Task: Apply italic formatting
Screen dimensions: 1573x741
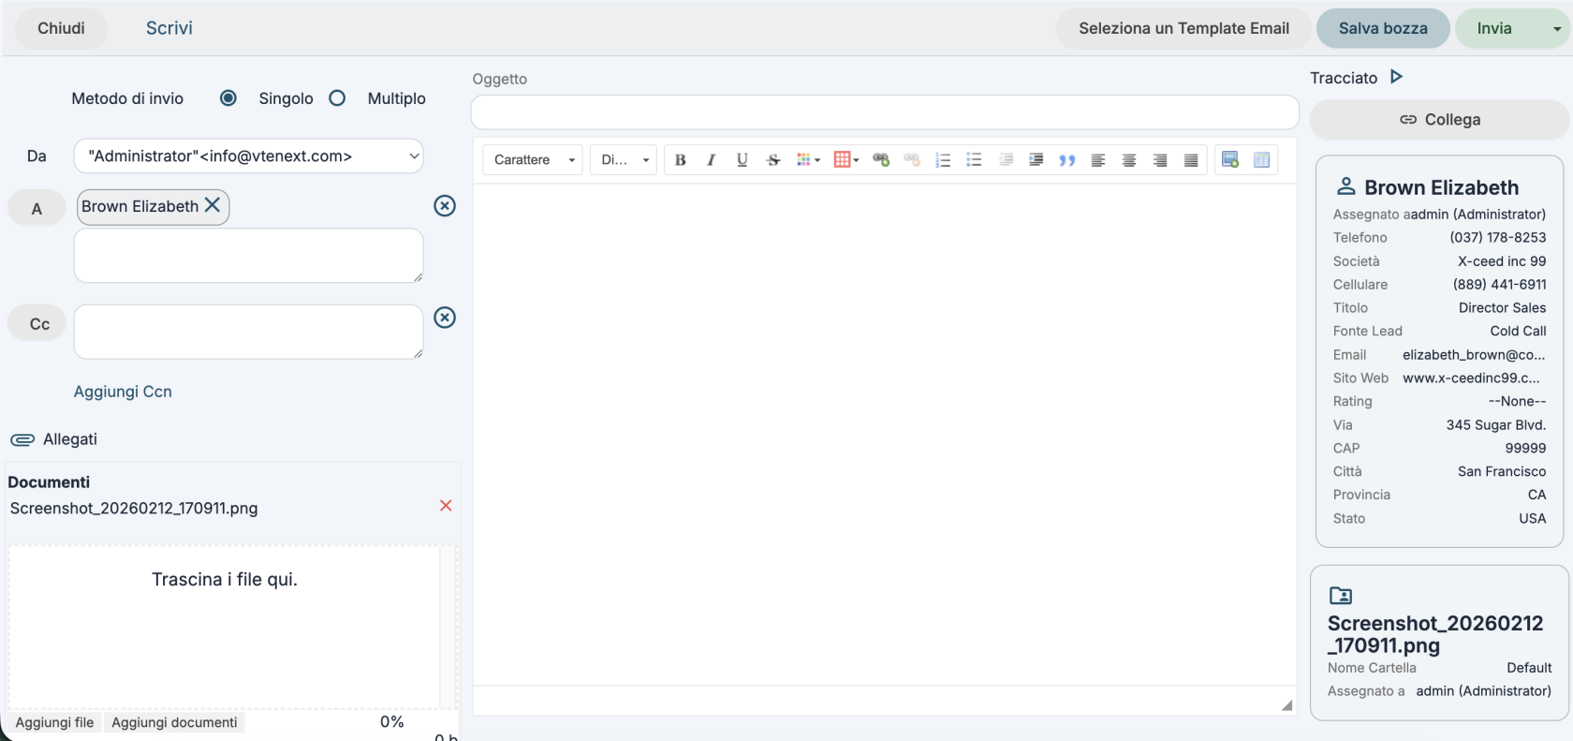Action: tap(712, 160)
